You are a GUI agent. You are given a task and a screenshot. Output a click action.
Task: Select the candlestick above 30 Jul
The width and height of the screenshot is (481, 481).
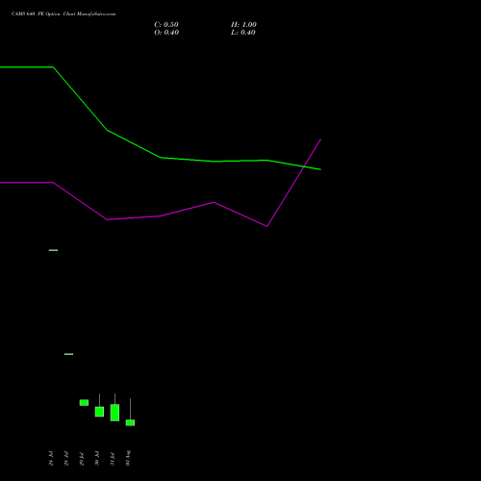tap(99, 412)
